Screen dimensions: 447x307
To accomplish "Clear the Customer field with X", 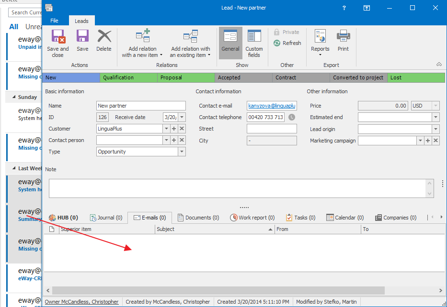I will 182,129.
